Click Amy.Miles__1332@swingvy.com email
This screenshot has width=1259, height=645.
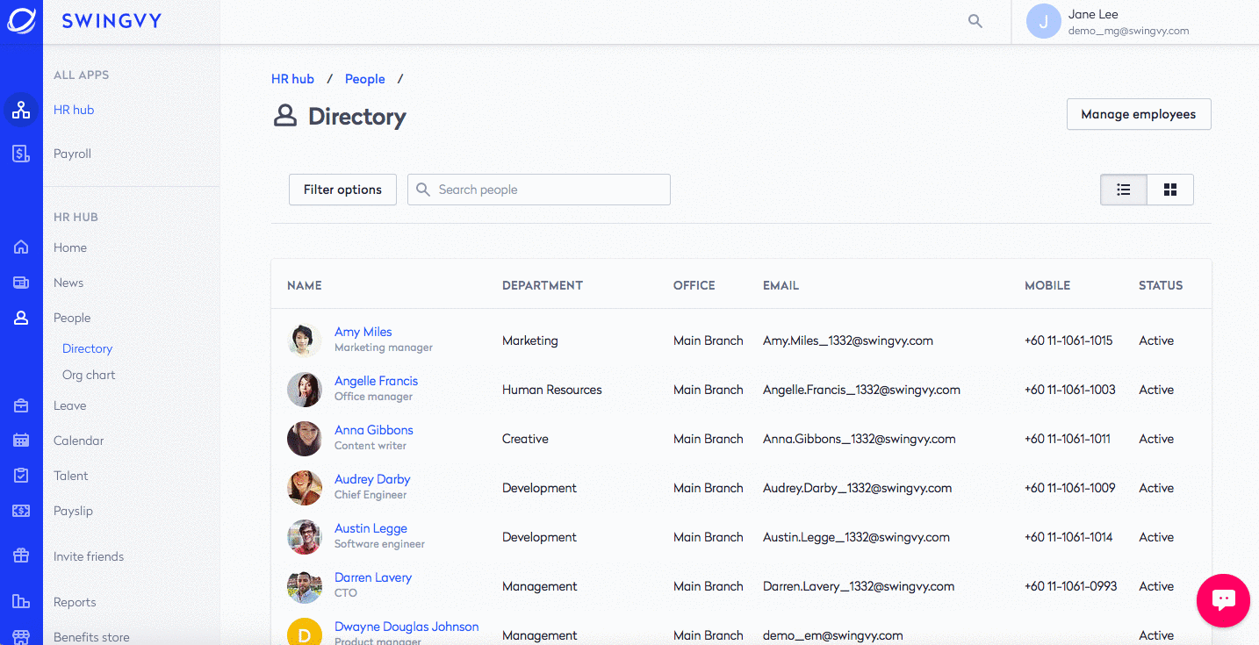pos(848,340)
